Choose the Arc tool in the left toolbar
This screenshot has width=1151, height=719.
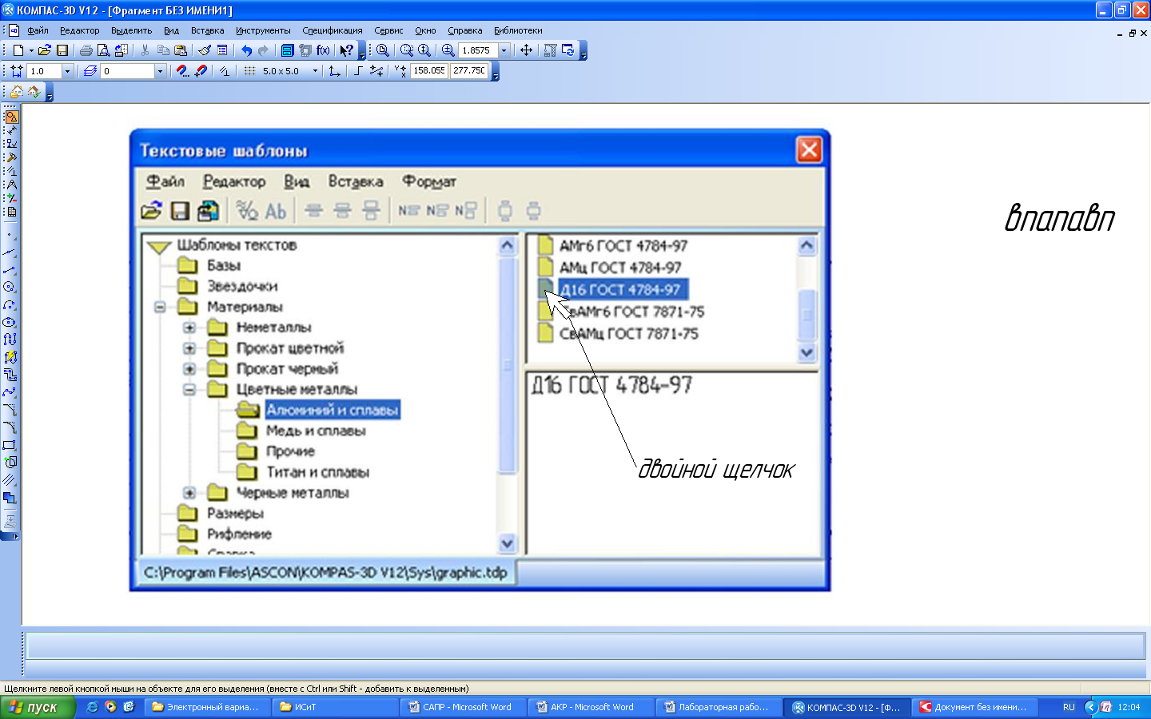click(x=10, y=304)
